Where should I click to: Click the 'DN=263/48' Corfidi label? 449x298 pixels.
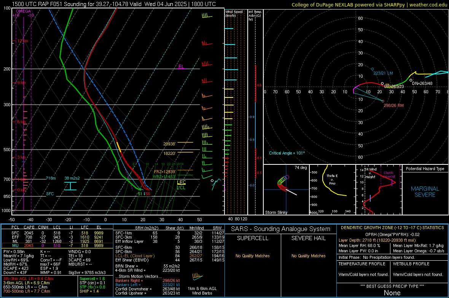[x=422, y=83]
